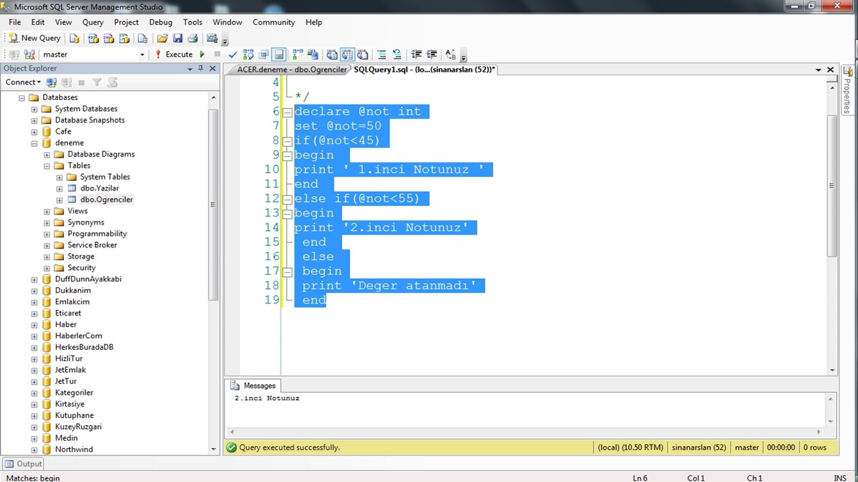Open the Properties side panel

[847, 90]
